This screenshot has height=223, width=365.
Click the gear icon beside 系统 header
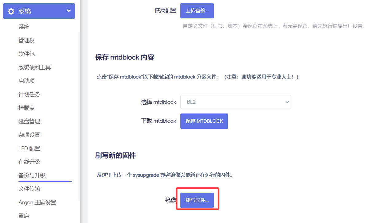11,11
